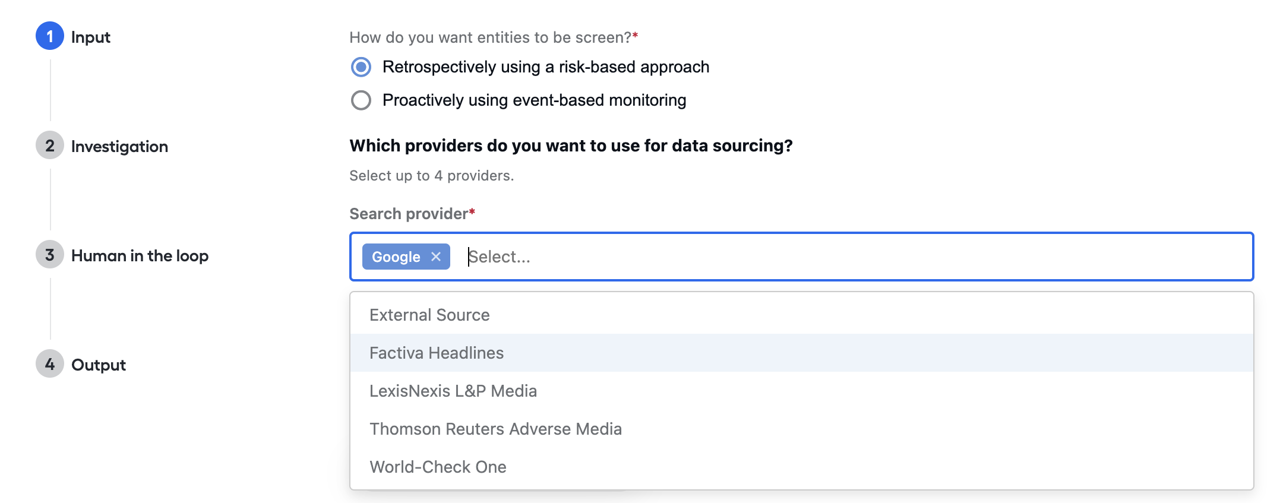Viewport: 1280px width, 503px height.
Task: Pick Thomson Reuters Adverse Media option
Action: (x=802, y=429)
